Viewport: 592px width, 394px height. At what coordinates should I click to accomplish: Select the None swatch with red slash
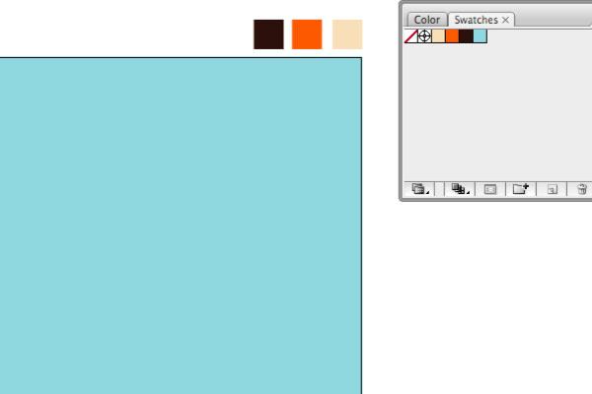tap(410, 36)
